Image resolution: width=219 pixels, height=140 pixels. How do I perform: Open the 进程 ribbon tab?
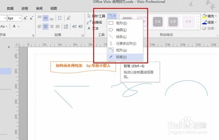tap(25, 9)
